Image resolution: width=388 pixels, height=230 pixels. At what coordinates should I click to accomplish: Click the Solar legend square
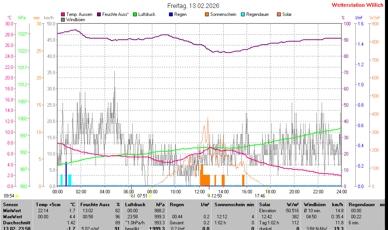tap(279, 14)
